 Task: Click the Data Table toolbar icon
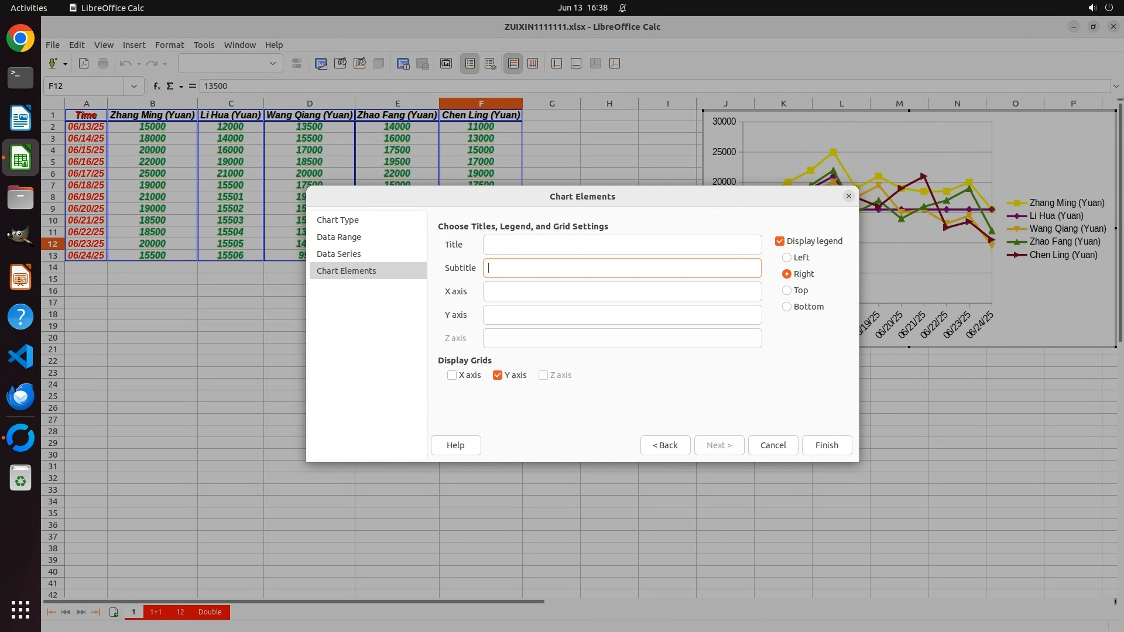tap(422, 64)
